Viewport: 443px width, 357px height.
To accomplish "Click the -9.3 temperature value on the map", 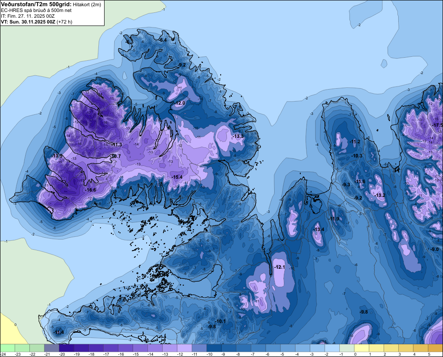I will [346, 184].
